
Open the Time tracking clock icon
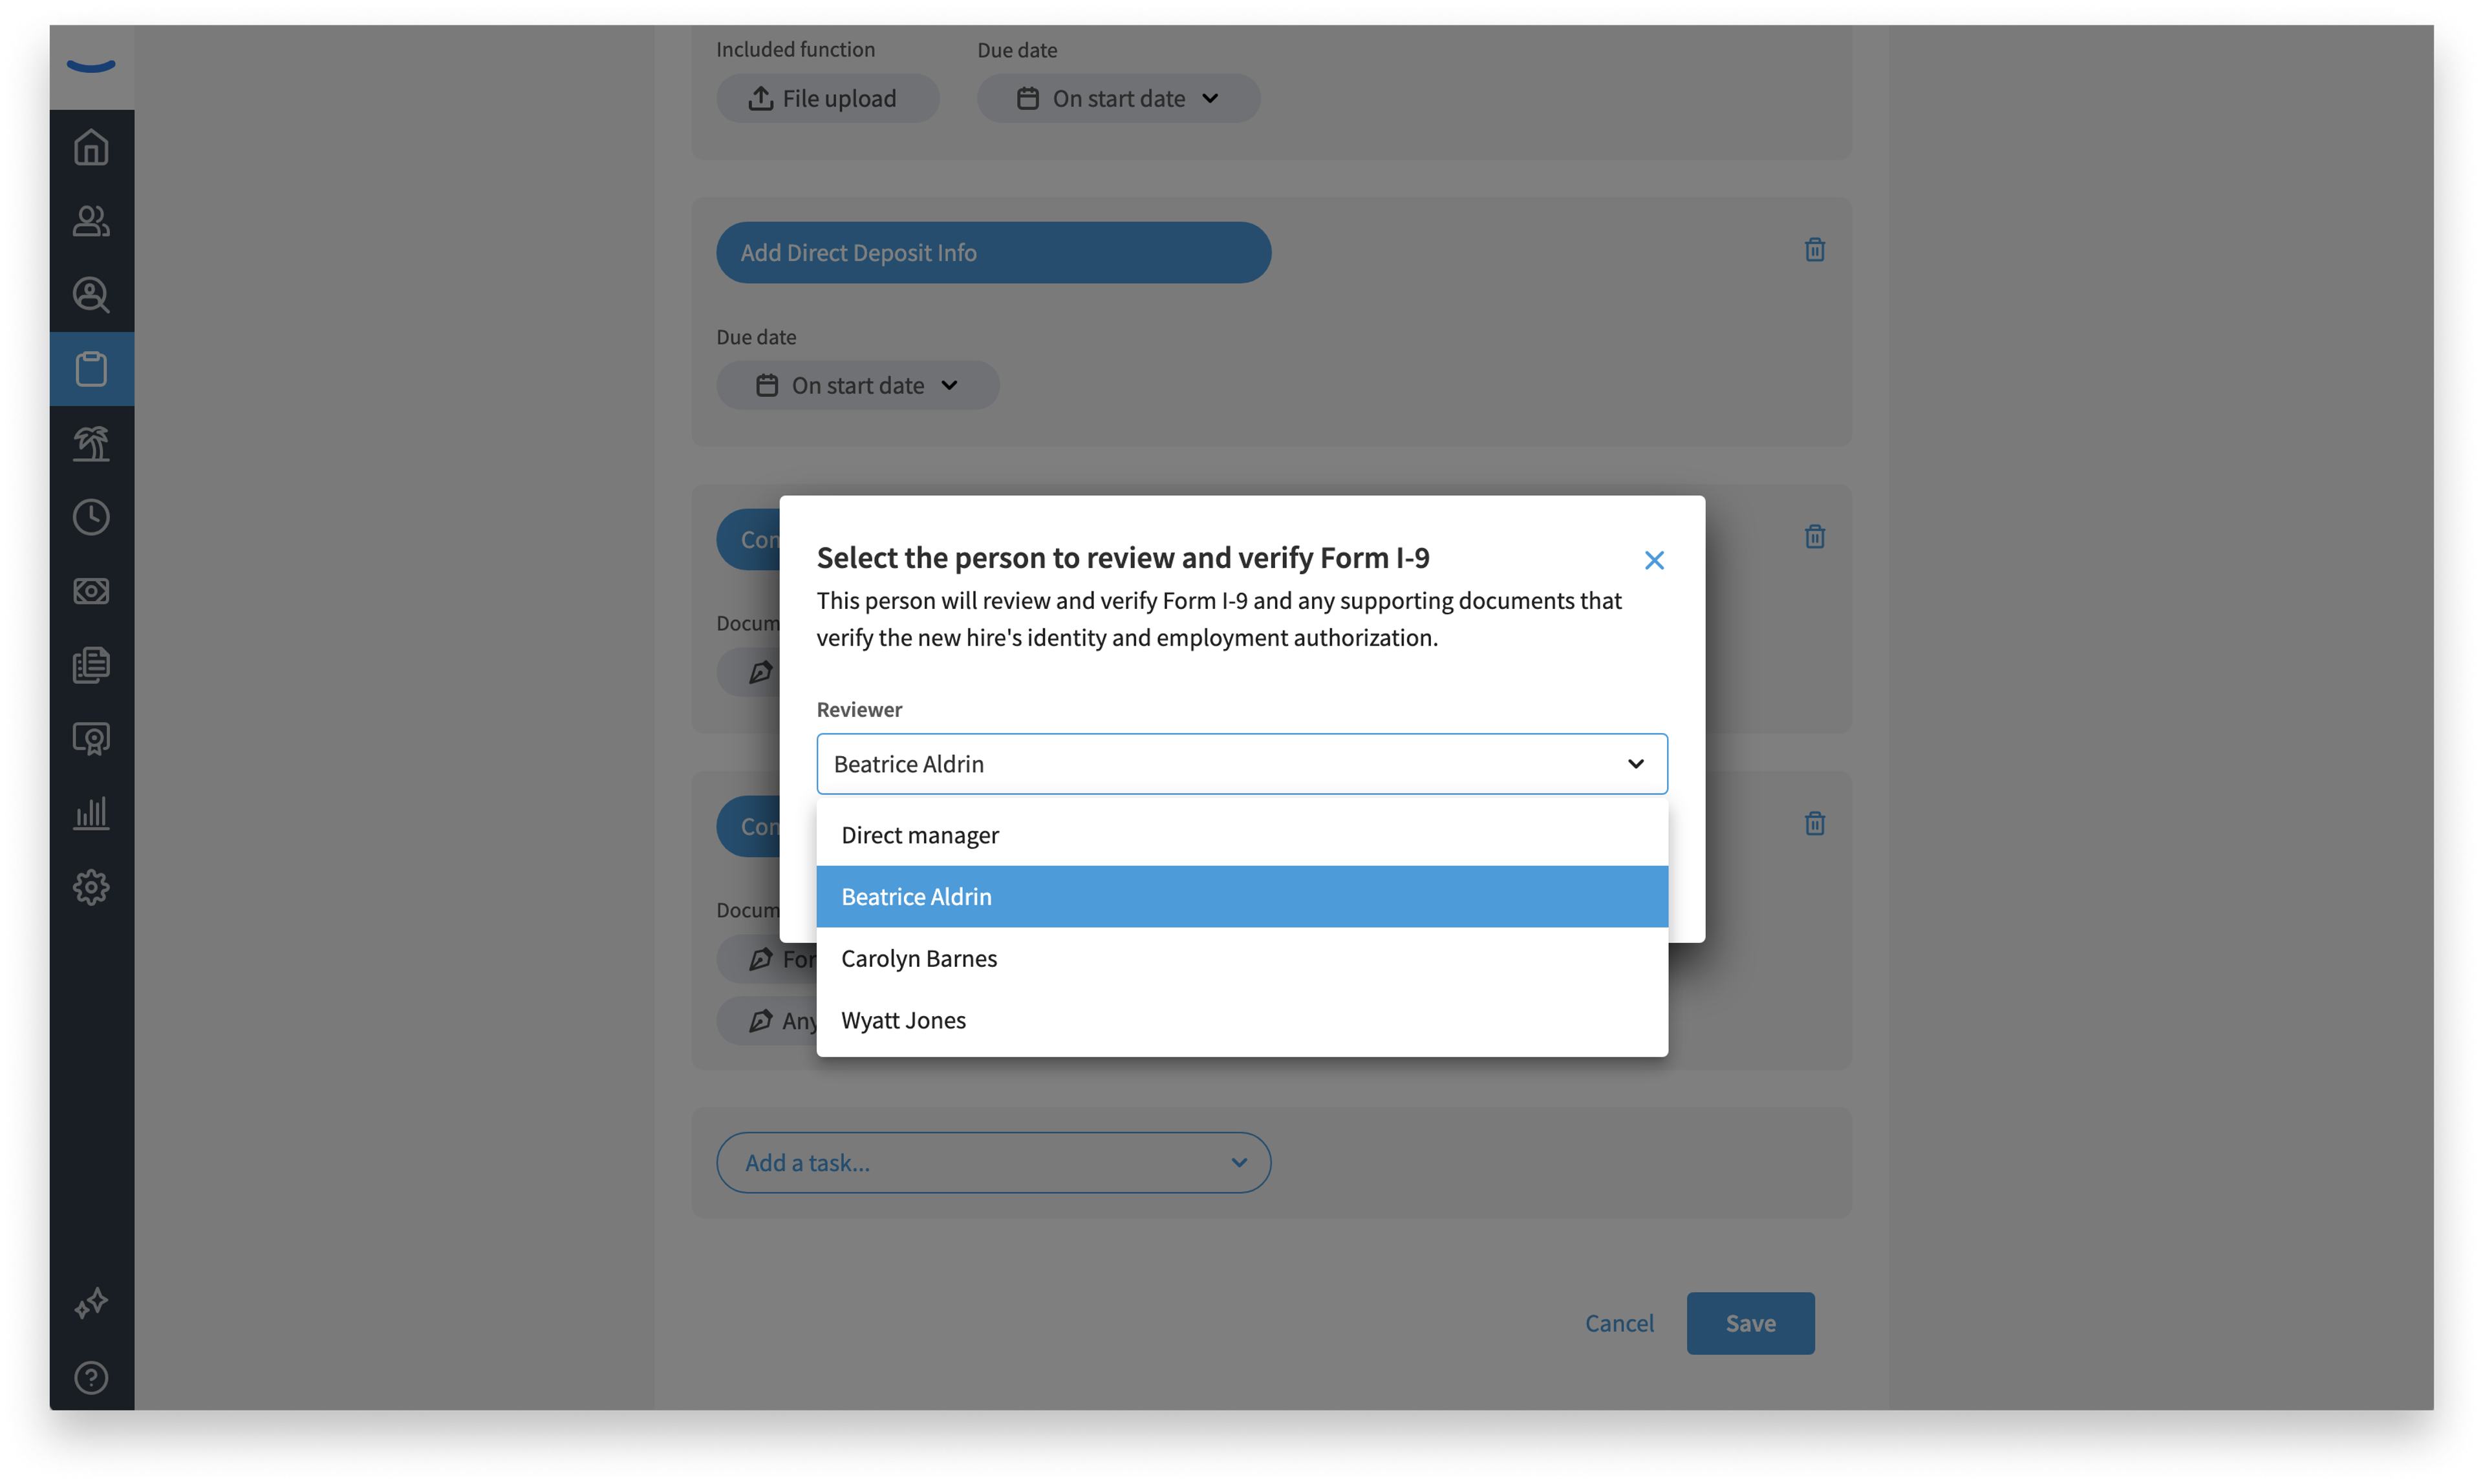pyautogui.click(x=91, y=517)
